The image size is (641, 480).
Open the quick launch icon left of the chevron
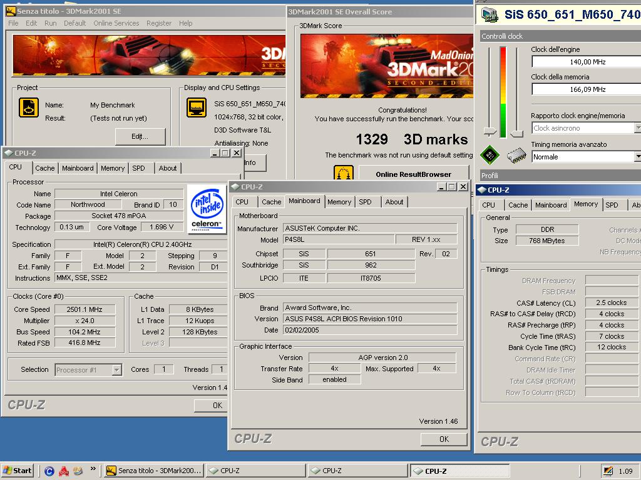[78, 471]
